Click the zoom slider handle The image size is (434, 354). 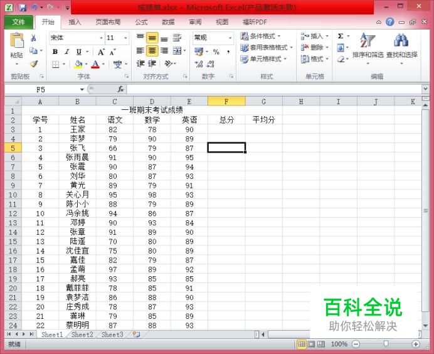coord(386,344)
